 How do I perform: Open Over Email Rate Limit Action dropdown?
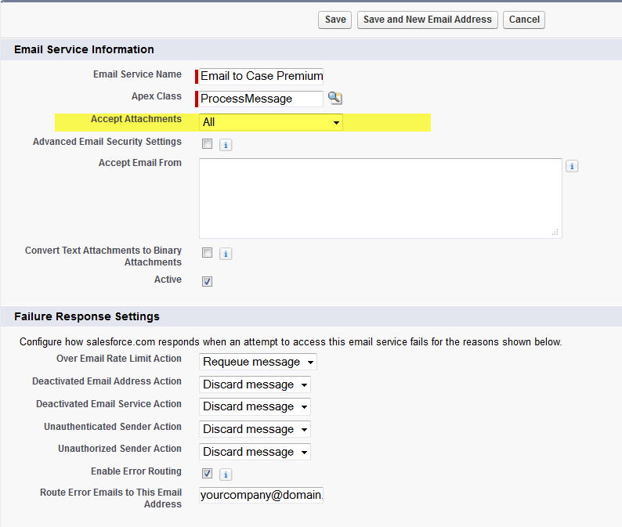click(258, 362)
